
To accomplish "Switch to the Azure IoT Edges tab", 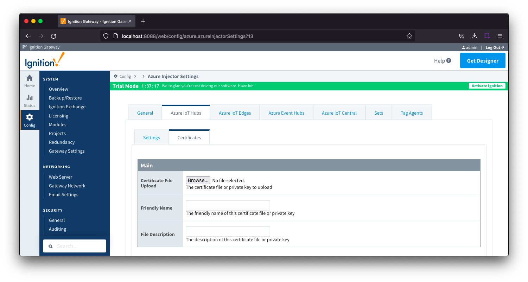I will coord(235,113).
